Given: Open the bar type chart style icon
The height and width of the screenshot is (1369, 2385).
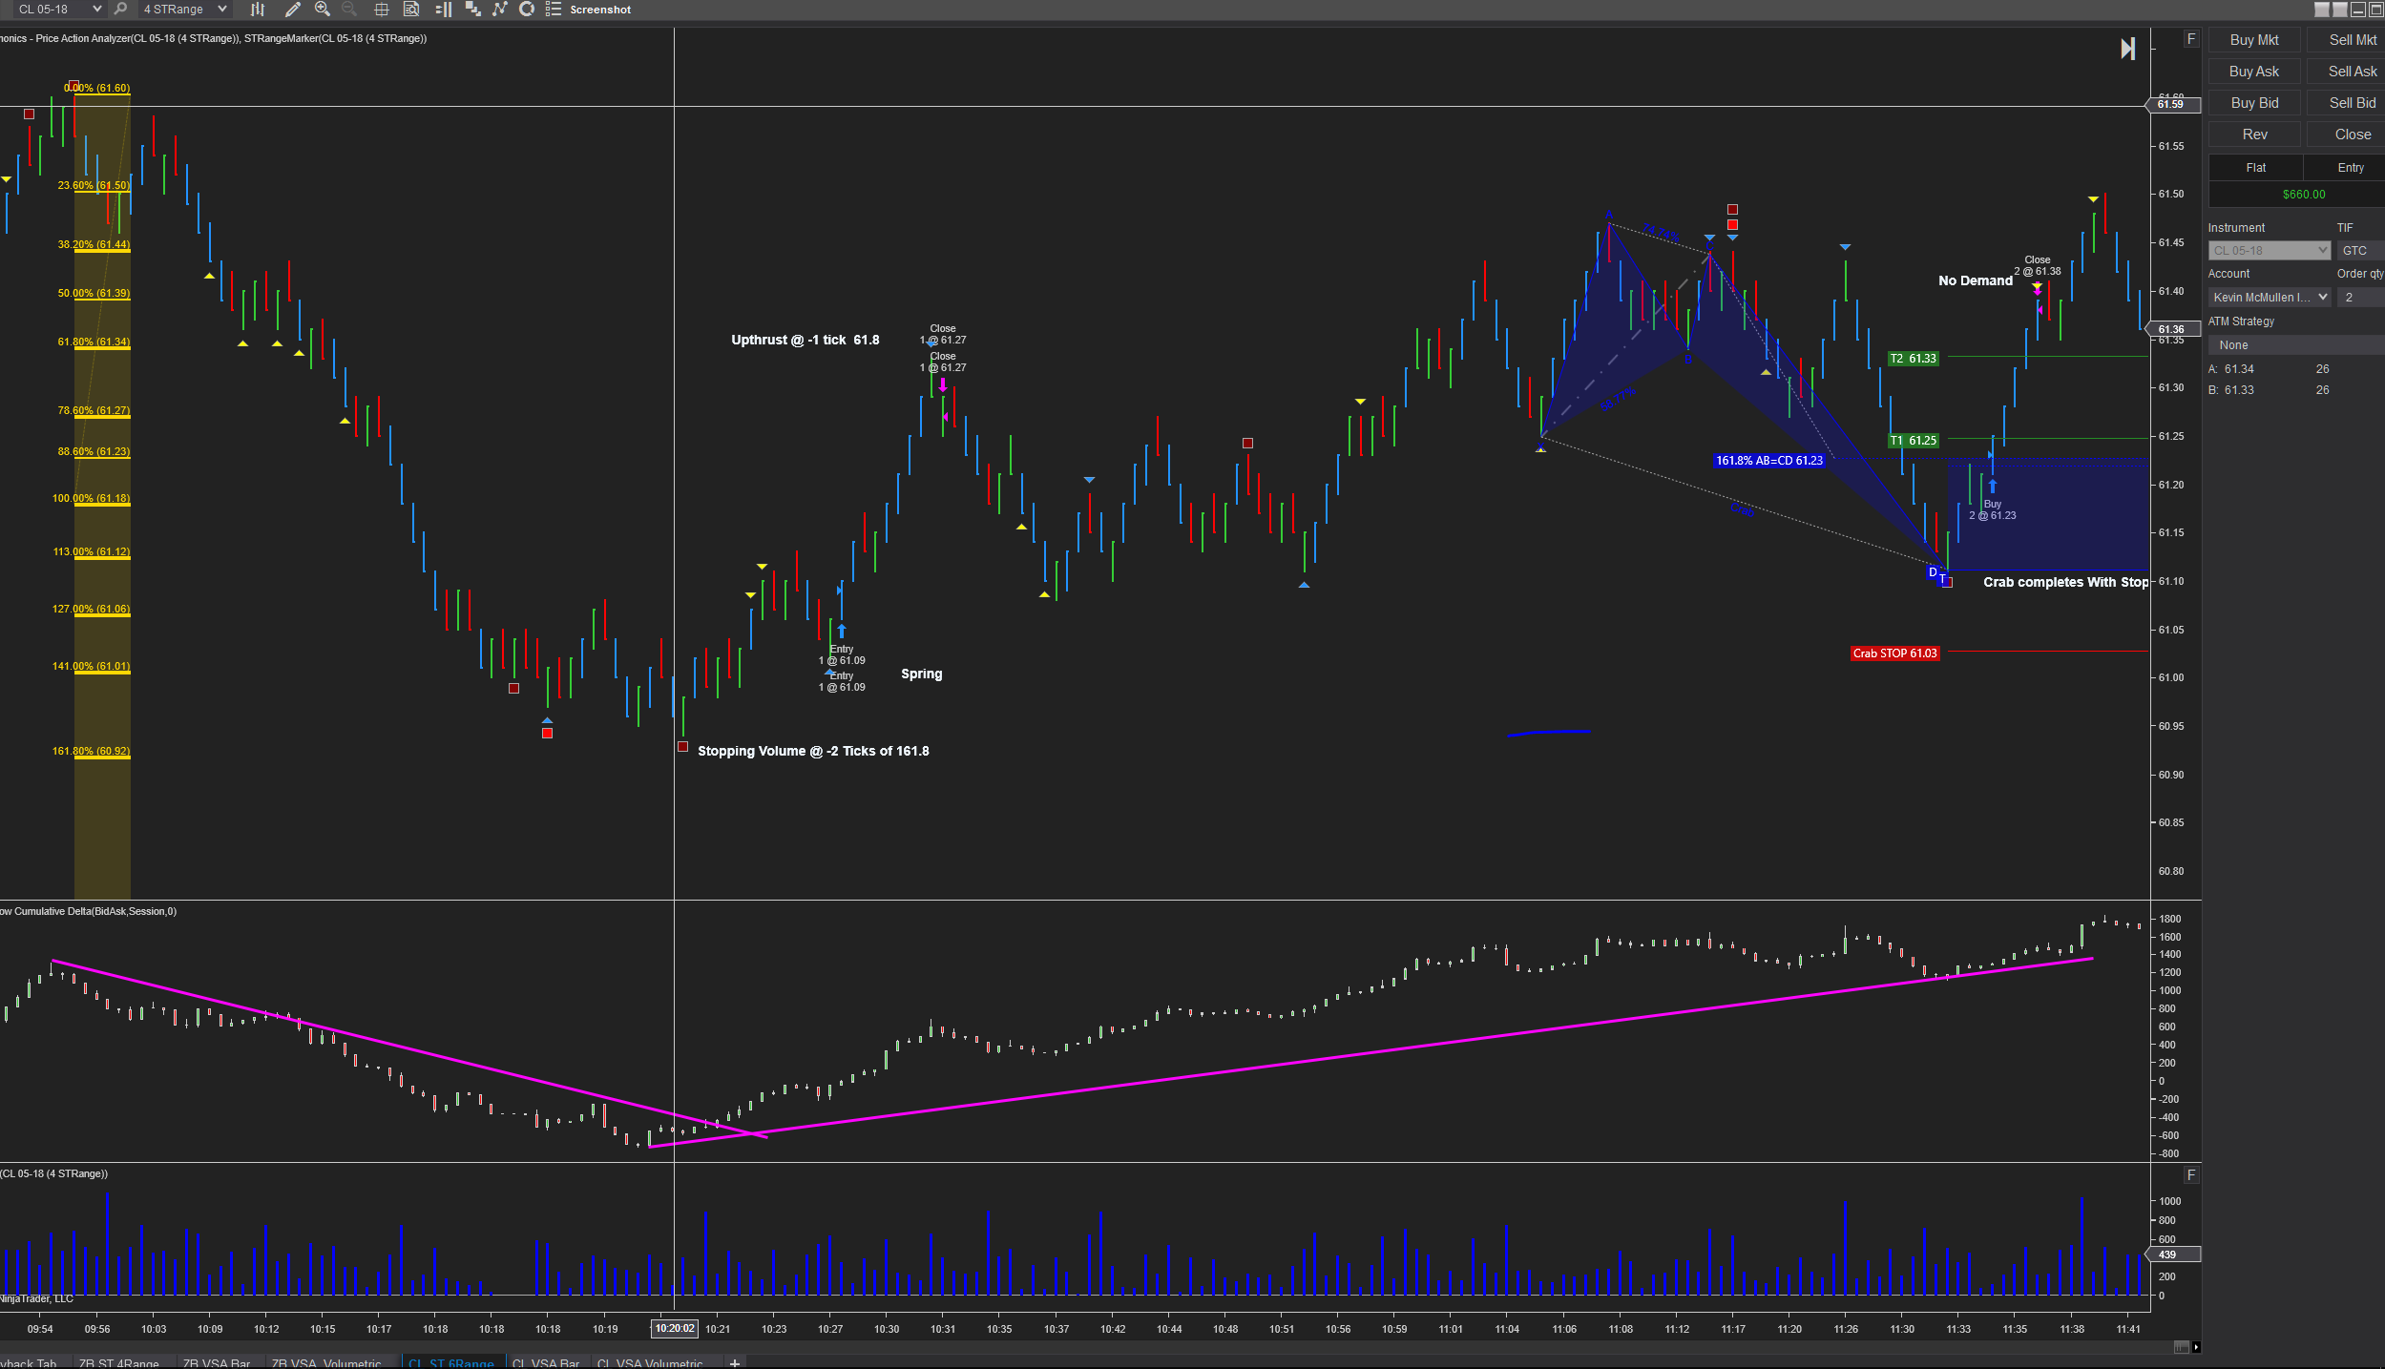Looking at the screenshot, I should tap(257, 9).
